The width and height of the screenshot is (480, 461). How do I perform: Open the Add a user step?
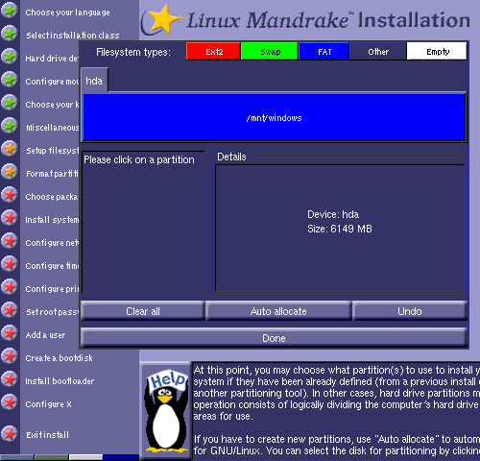(x=45, y=335)
